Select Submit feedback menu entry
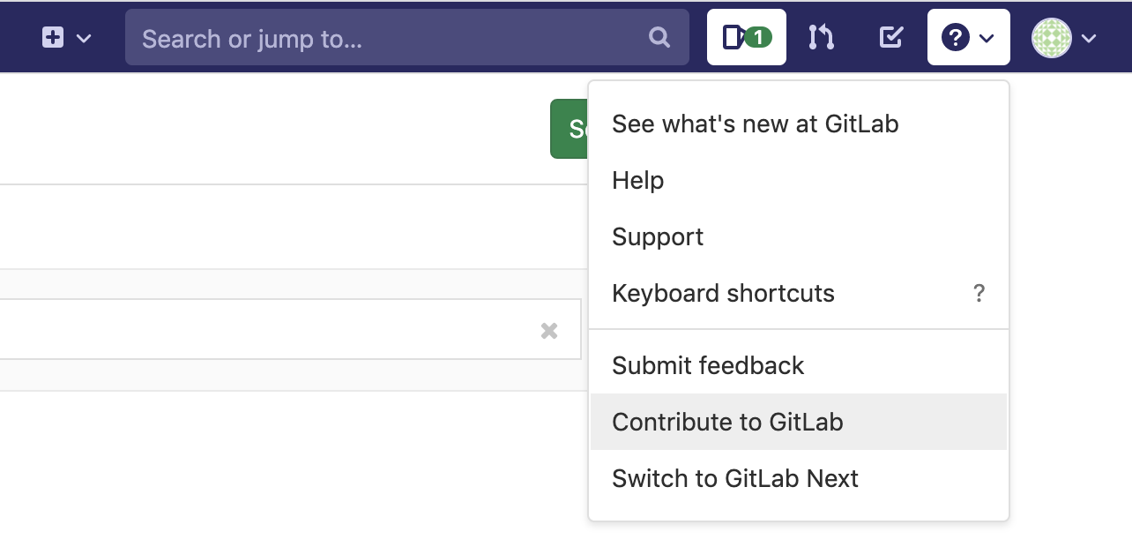This screenshot has width=1132, height=547. coord(707,365)
